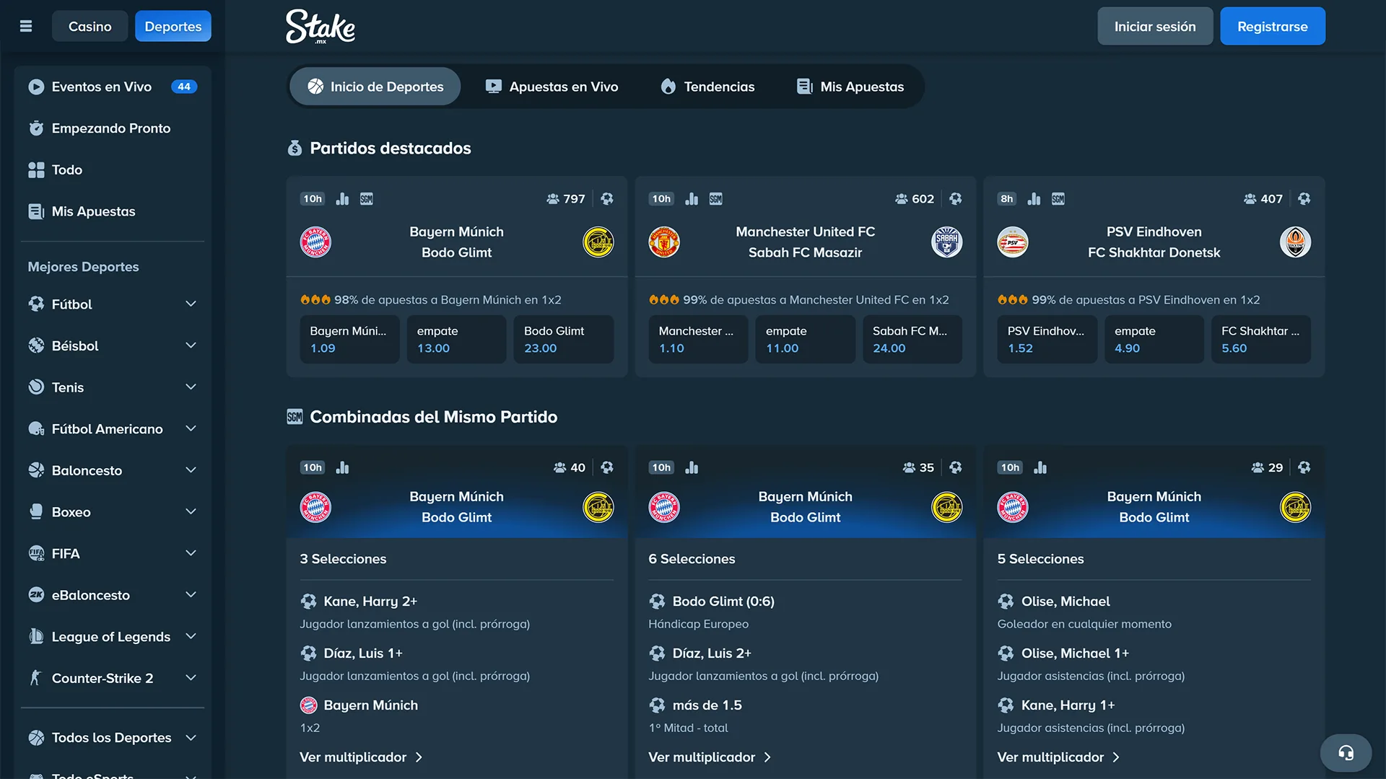Open the hamburger menu icon
Viewport: 1386px width, 779px height.
pos(26,26)
